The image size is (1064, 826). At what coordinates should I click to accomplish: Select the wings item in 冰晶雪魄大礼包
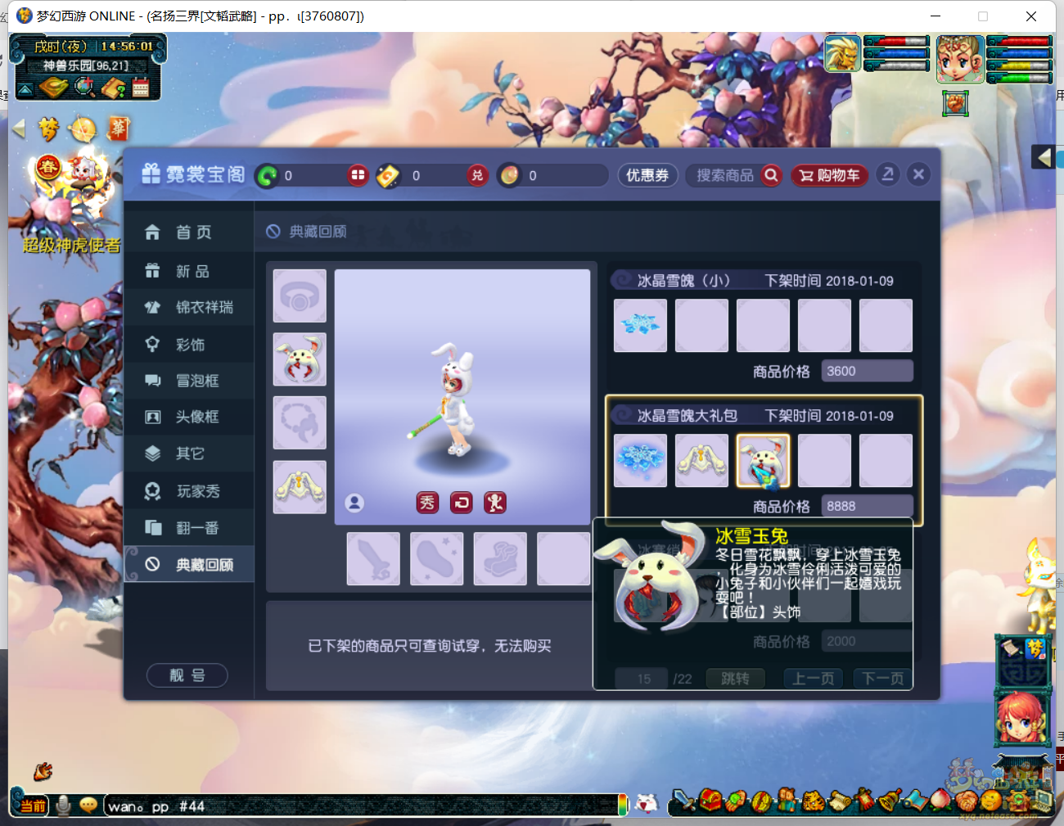pos(701,460)
